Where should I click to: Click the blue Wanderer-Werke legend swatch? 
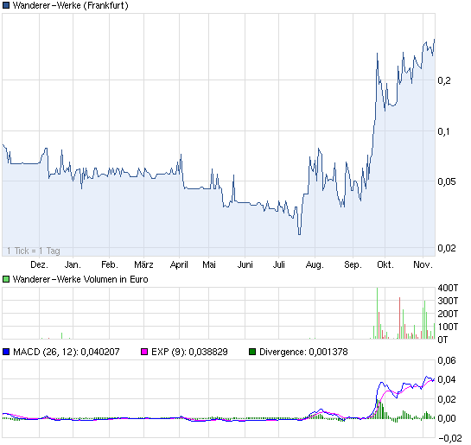coord(6,5)
